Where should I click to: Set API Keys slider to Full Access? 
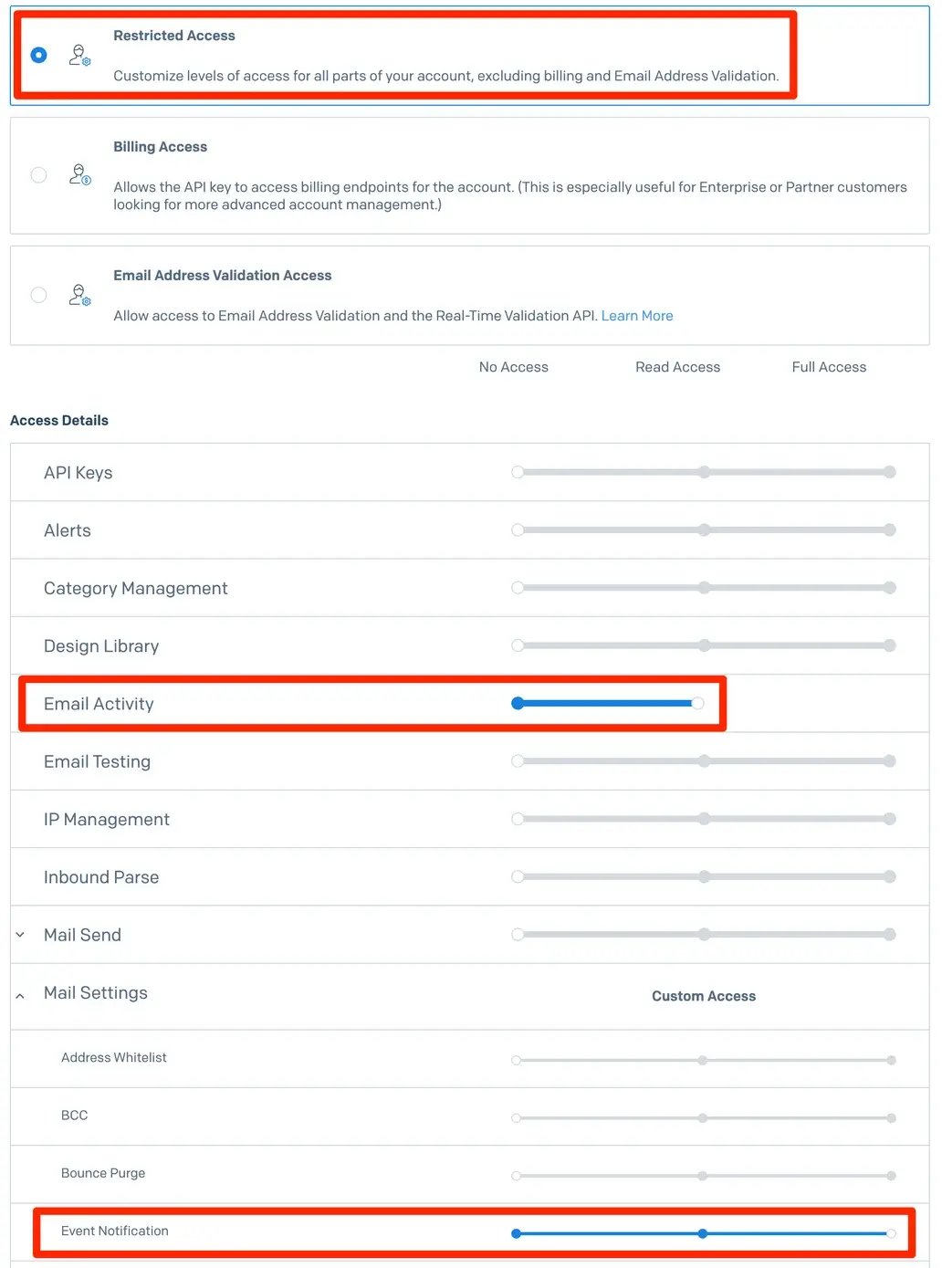tap(889, 472)
